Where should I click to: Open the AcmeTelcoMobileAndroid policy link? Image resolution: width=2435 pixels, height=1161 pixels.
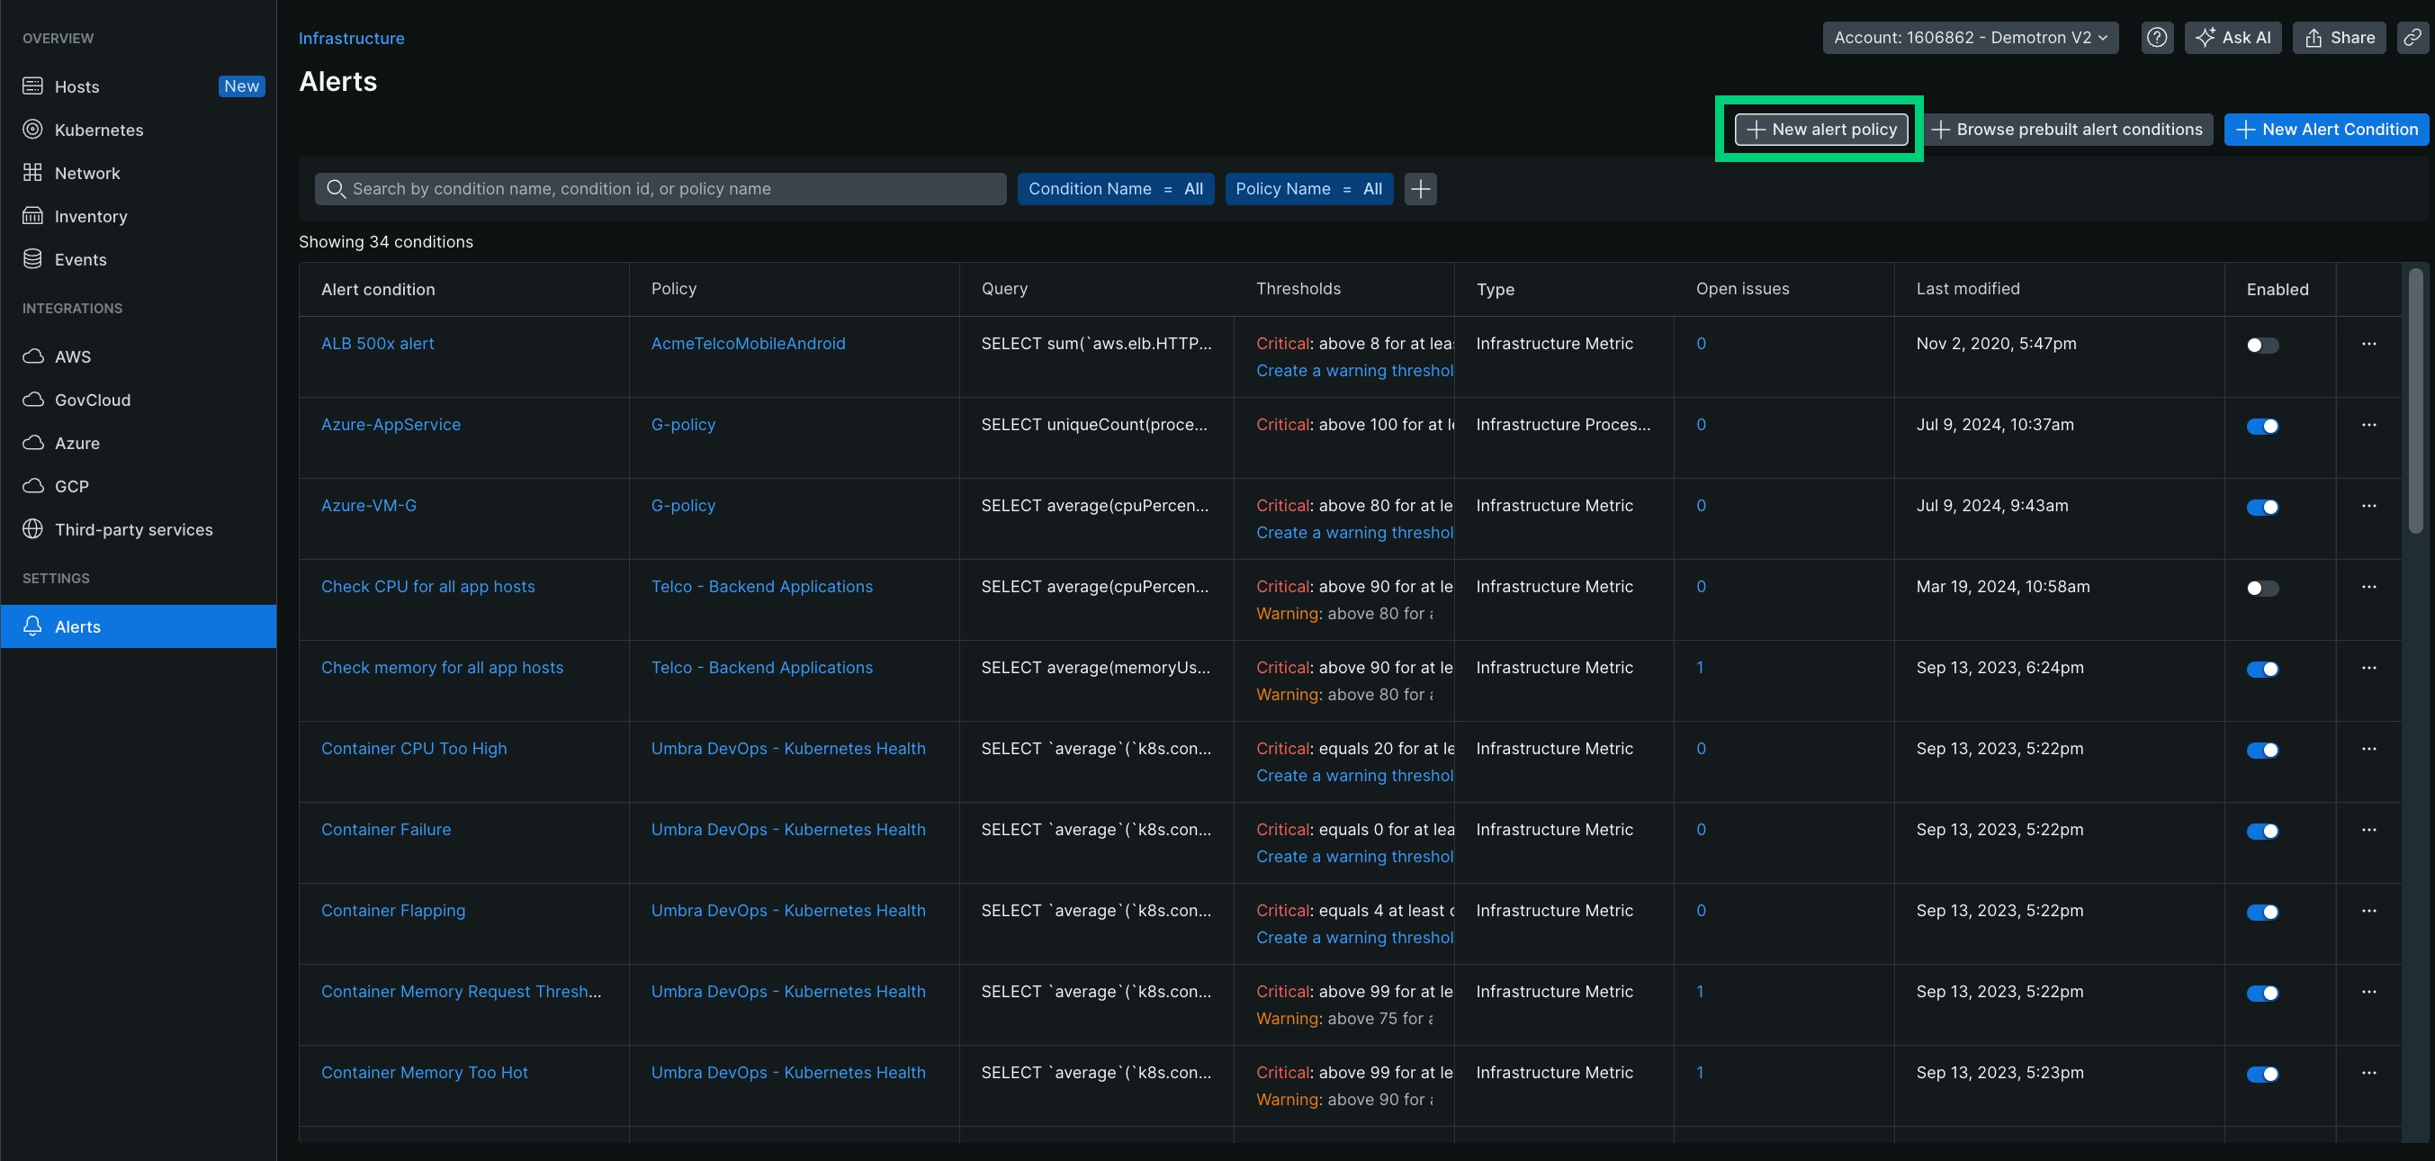tap(748, 344)
